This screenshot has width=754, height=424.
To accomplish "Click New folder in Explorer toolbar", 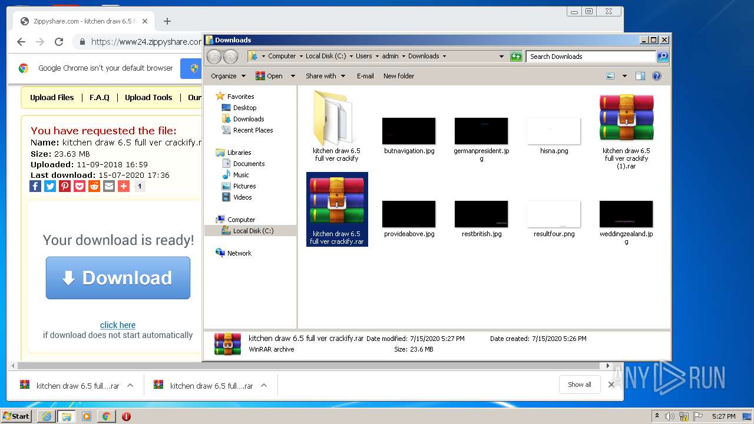I will 399,76.
